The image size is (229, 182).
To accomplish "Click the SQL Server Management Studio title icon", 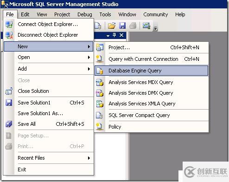I will tap(5, 4).
